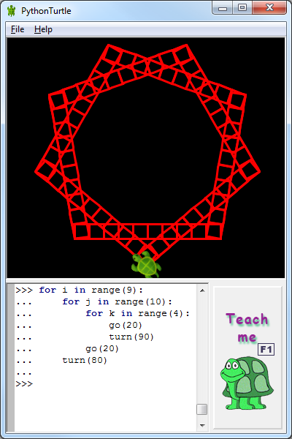Close the PythonTurtle window
The image size is (292, 439).
point(269,8)
